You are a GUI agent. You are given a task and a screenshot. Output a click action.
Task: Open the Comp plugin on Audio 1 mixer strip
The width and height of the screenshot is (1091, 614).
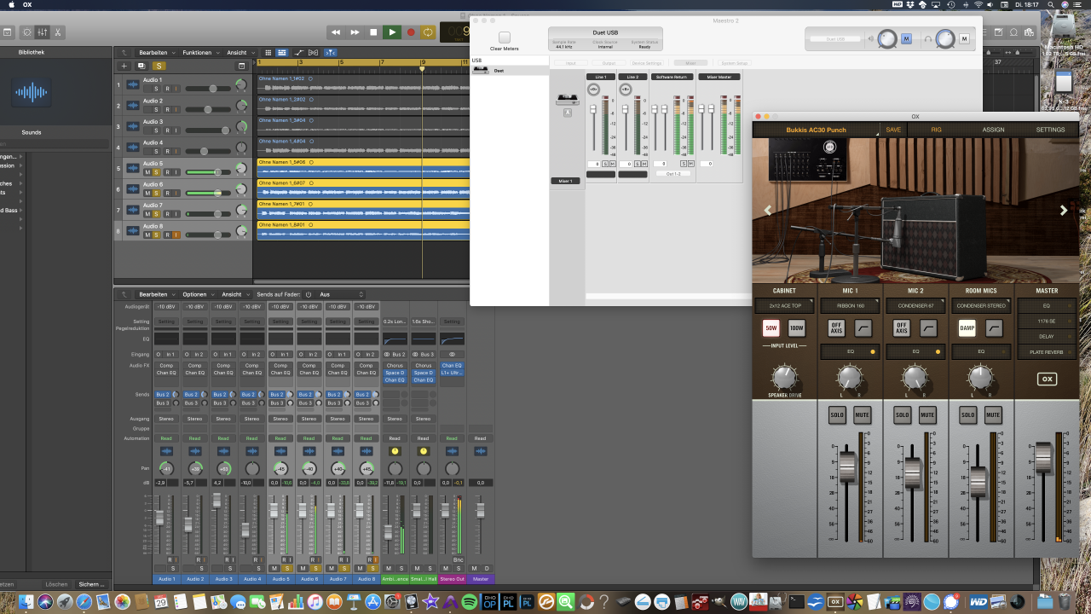(166, 365)
